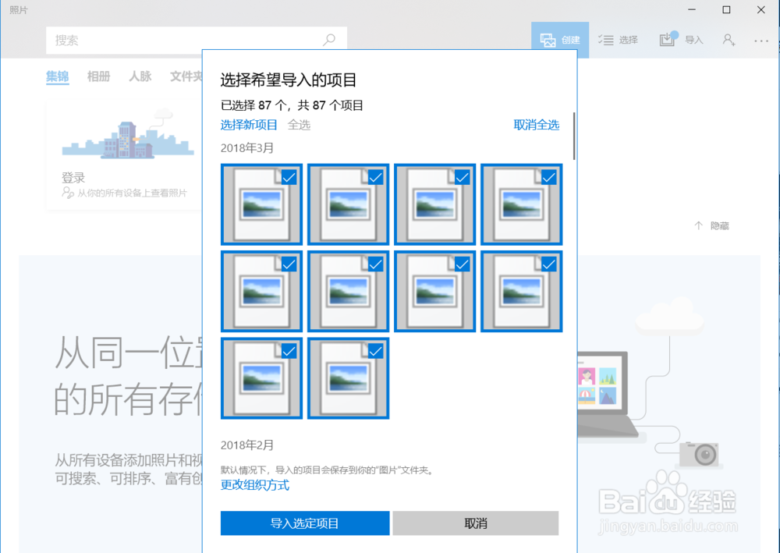Uncheck second row, third image checkbox
The width and height of the screenshot is (780, 553).
point(462,264)
